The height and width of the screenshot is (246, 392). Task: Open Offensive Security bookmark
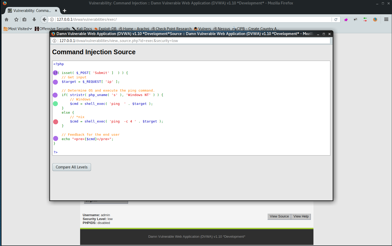52,29
